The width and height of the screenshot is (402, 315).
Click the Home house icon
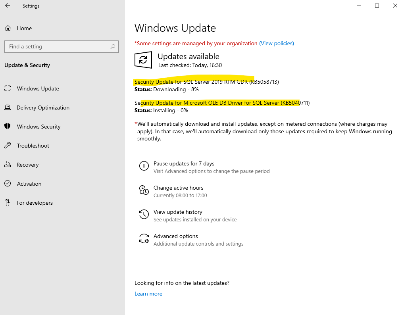8,28
